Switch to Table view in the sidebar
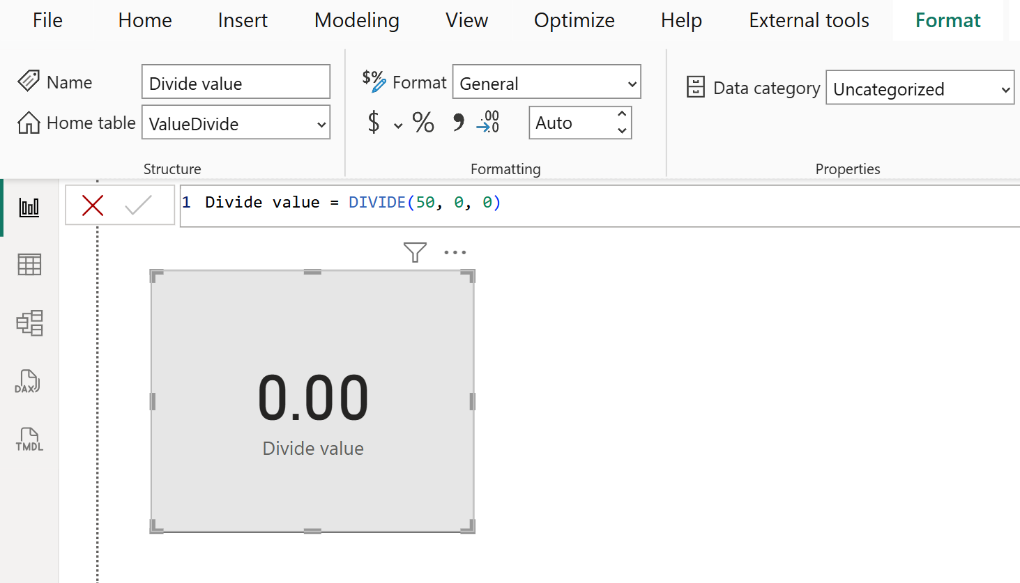The image size is (1020, 583). click(29, 265)
